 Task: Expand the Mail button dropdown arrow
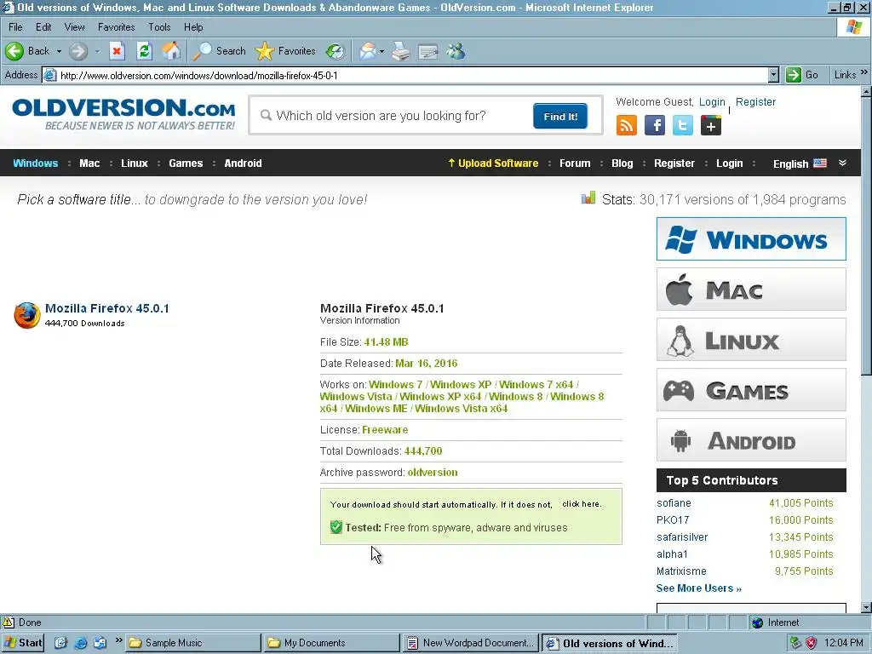[381, 51]
